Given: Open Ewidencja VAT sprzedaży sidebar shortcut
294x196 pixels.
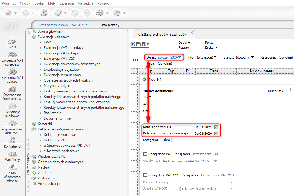Looking at the screenshot, I should 12,59.
